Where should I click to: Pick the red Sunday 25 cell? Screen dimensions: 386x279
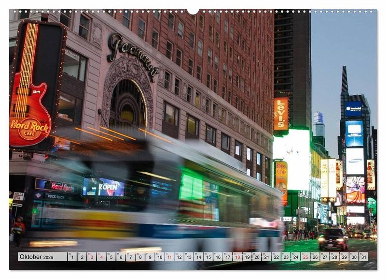click(305, 257)
